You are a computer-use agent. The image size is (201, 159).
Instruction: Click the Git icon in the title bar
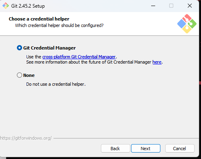point(6,6)
